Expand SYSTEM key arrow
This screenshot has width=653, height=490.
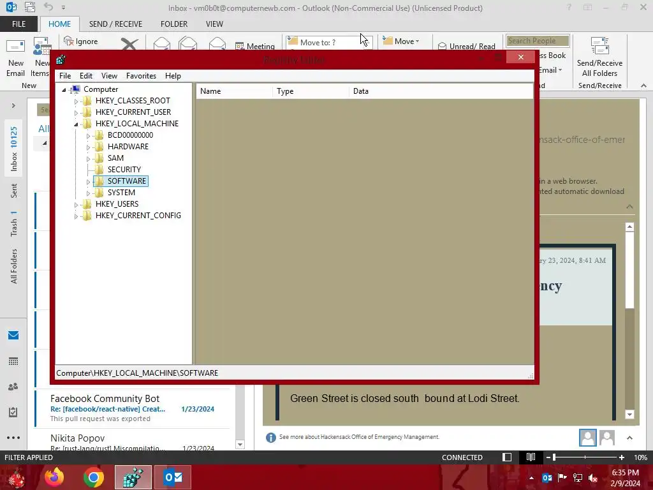[88, 193]
